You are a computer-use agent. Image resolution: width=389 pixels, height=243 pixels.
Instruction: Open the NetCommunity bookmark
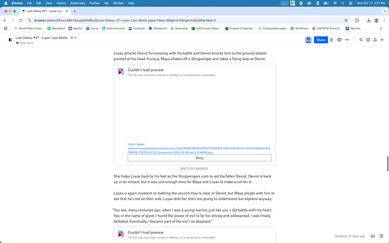113,28
